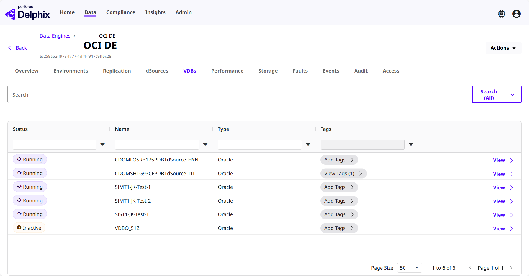This screenshot has width=529, height=276.
Task: Switch to the Replication tab
Action: (x=117, y=71)
